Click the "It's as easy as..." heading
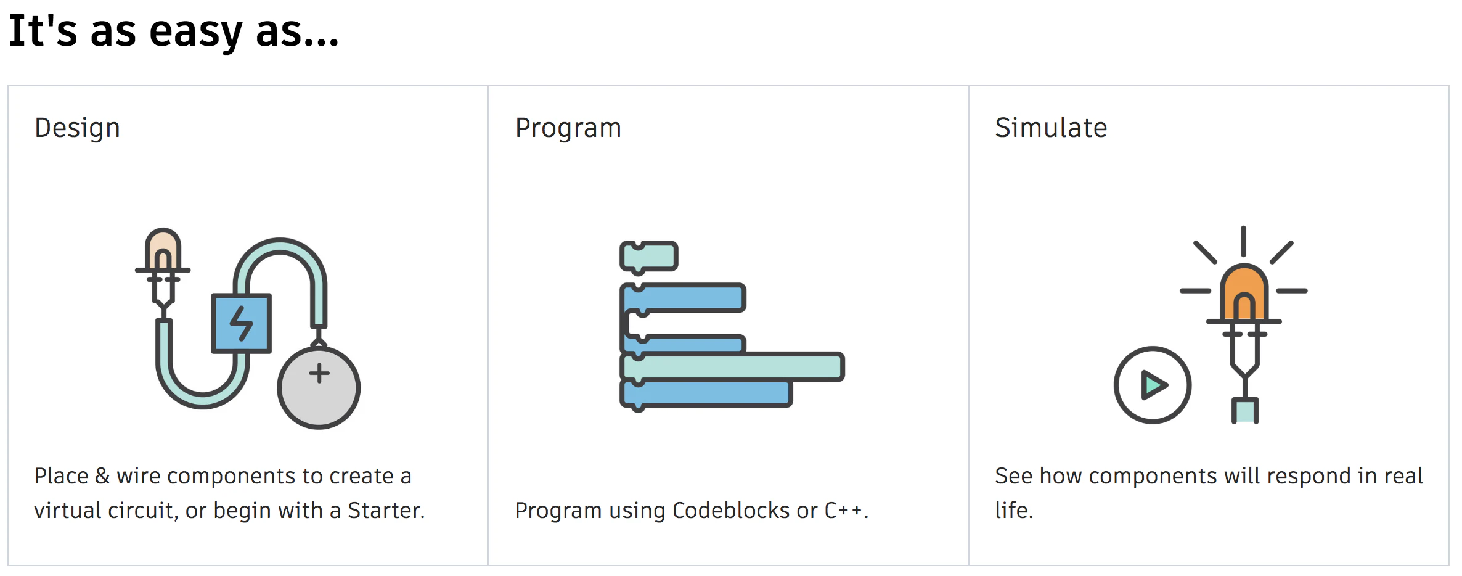The image size is (1462, 576). point(174,31)
